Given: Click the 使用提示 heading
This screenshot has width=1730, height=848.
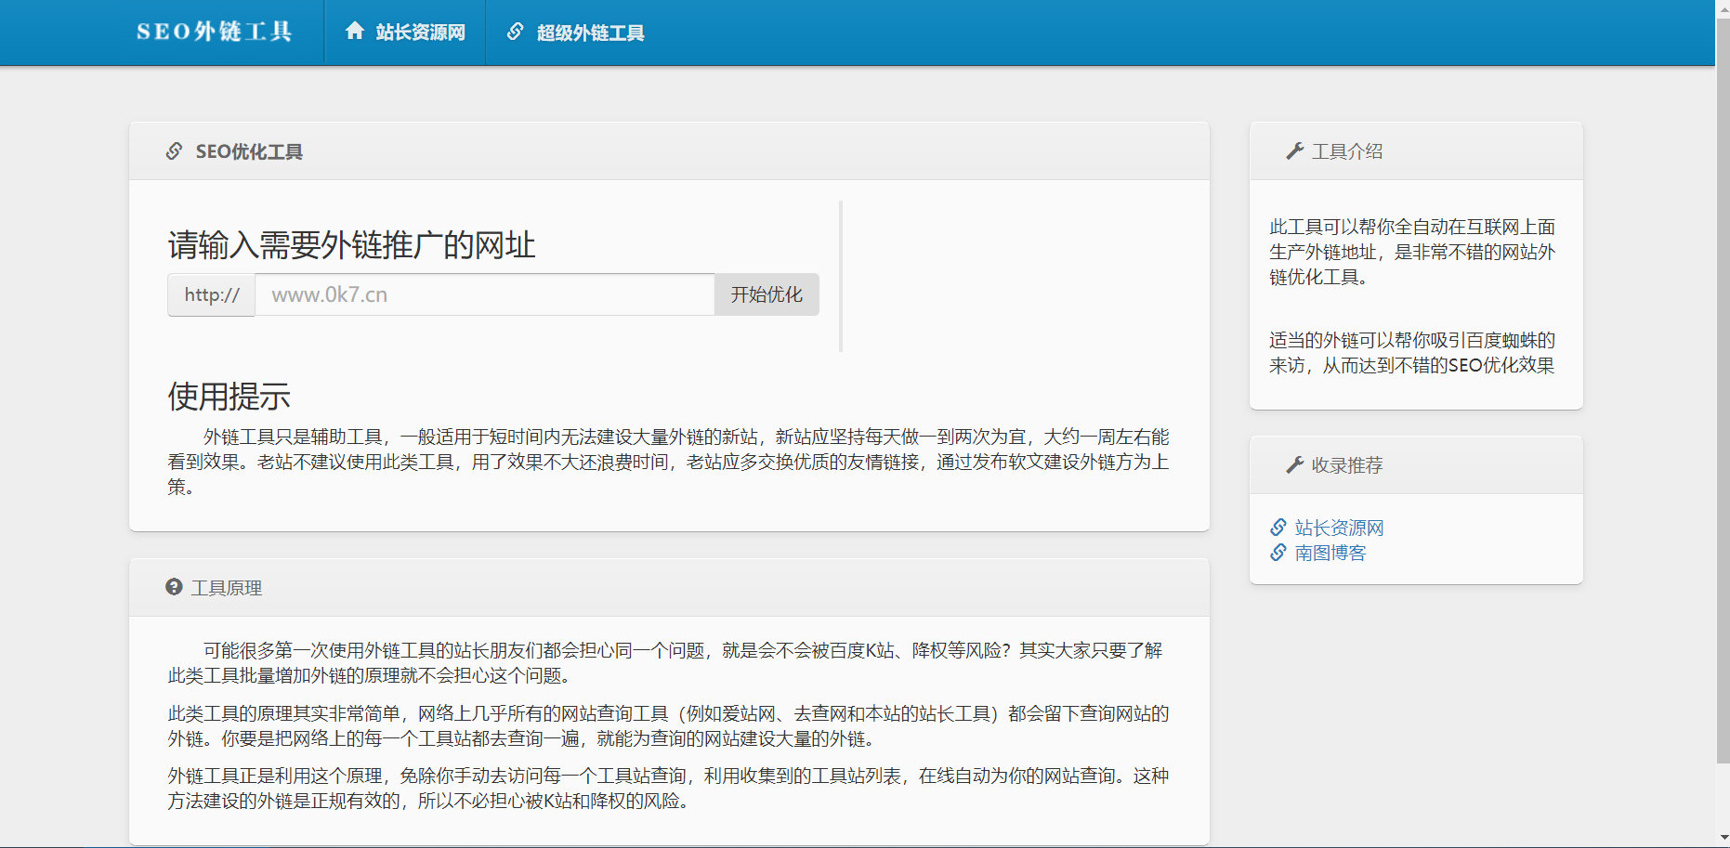Looking at the screenshot, I should coord(228,396).
